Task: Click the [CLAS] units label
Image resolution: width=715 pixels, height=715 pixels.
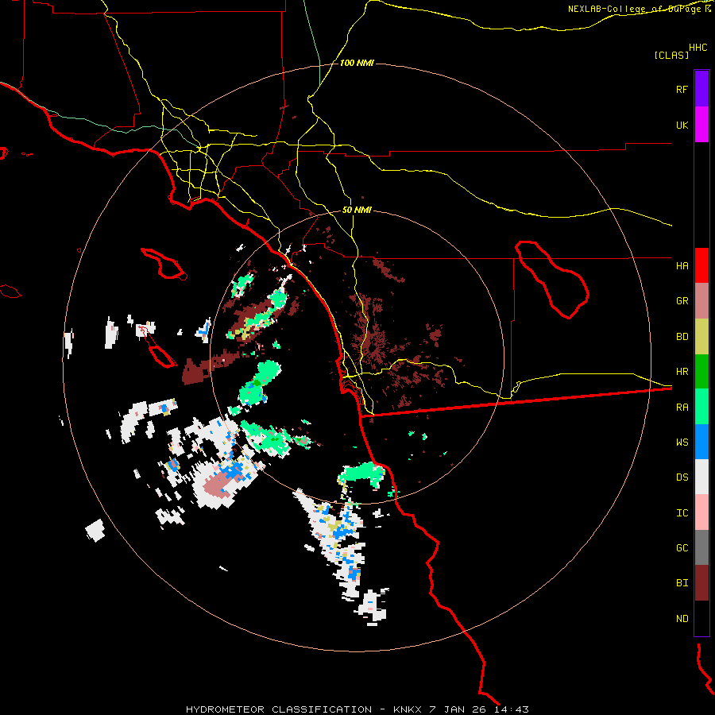Action: [671, 55]
